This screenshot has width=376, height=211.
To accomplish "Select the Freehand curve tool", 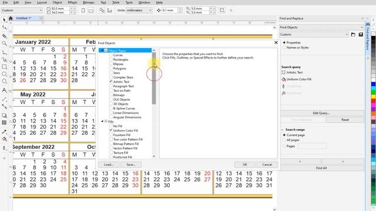I will [4, 52].
